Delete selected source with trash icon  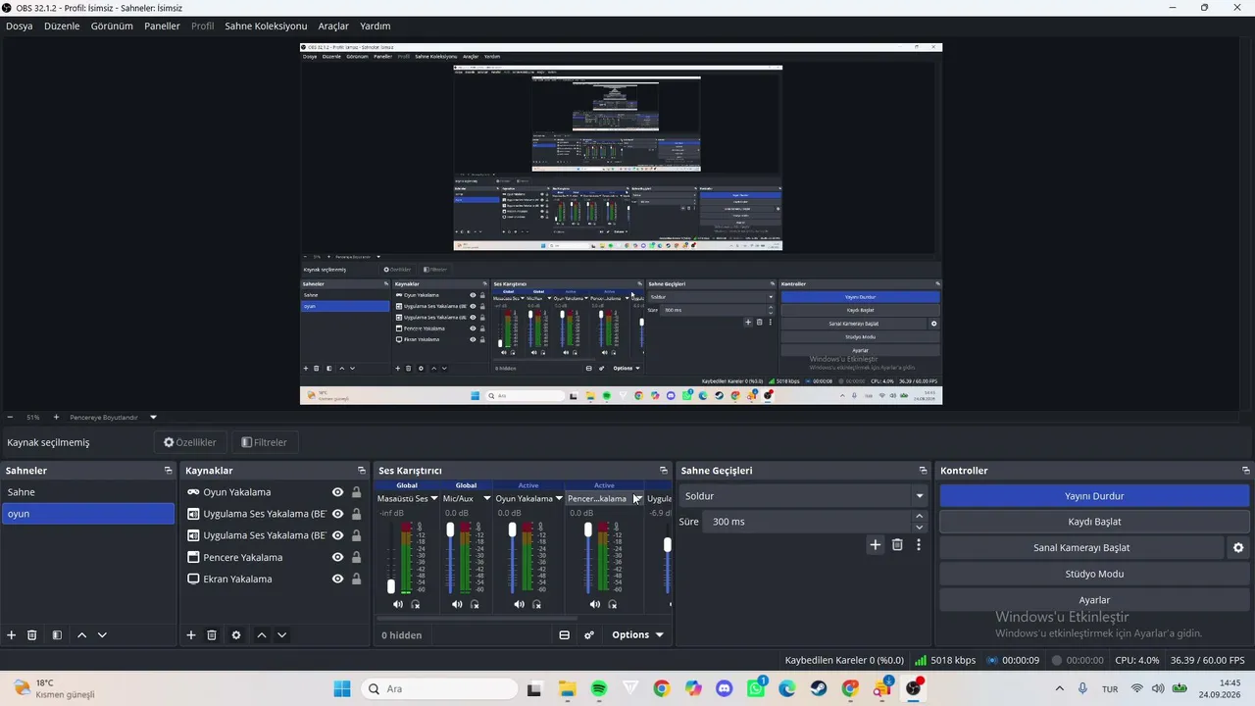(x=211, y=635)
